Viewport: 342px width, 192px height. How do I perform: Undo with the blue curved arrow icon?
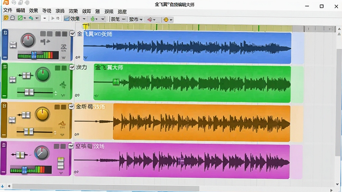(x=31, y=18)
